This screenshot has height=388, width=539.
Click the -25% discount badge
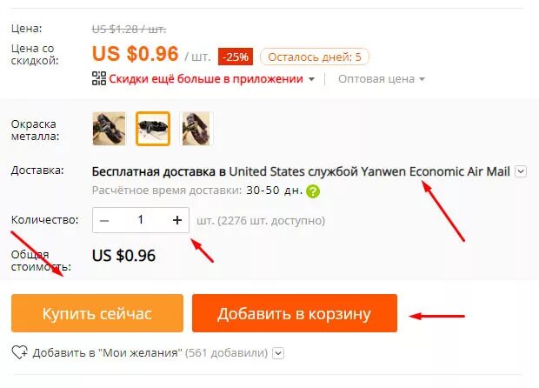[x=236, y=57]
